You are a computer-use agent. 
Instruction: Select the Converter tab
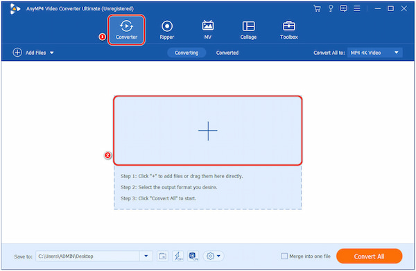pos(126,30)
